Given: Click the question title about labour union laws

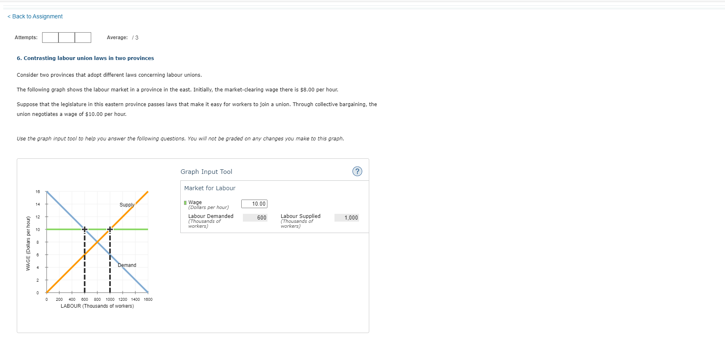Looking at the screenshot, I should point(85,58).
